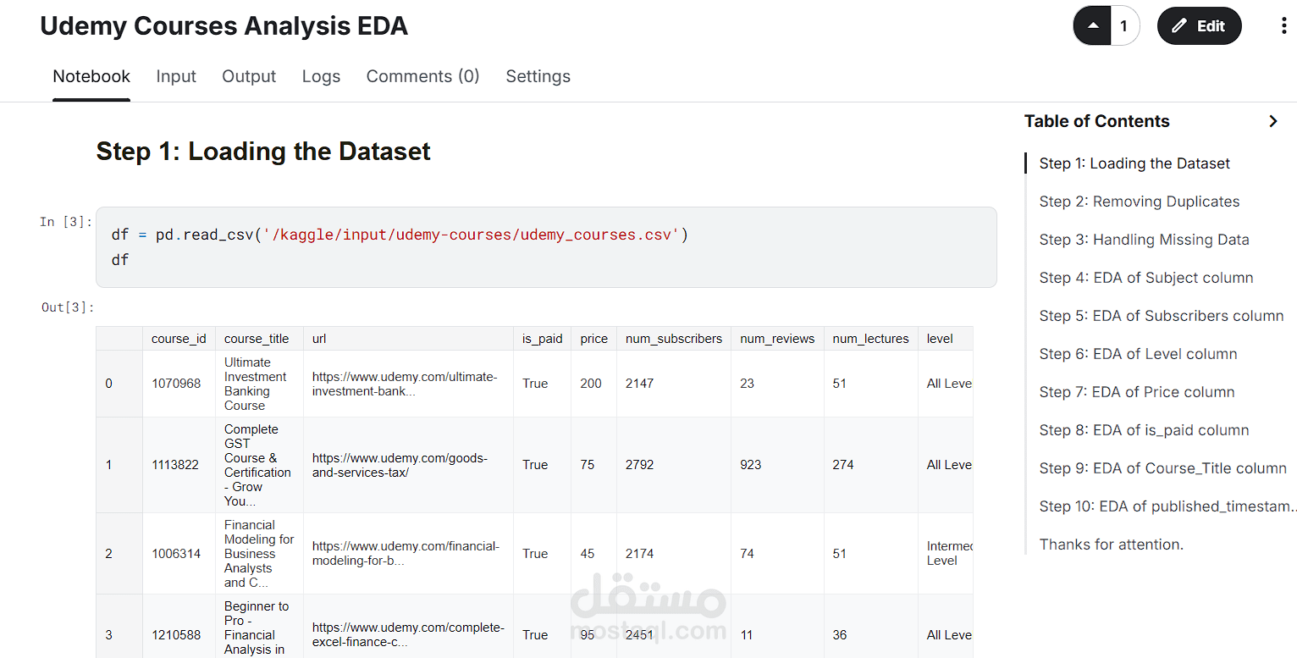Click course ID 1006314 cell
This screenshot has height=658, width=1297.
[x=177, y=554]
